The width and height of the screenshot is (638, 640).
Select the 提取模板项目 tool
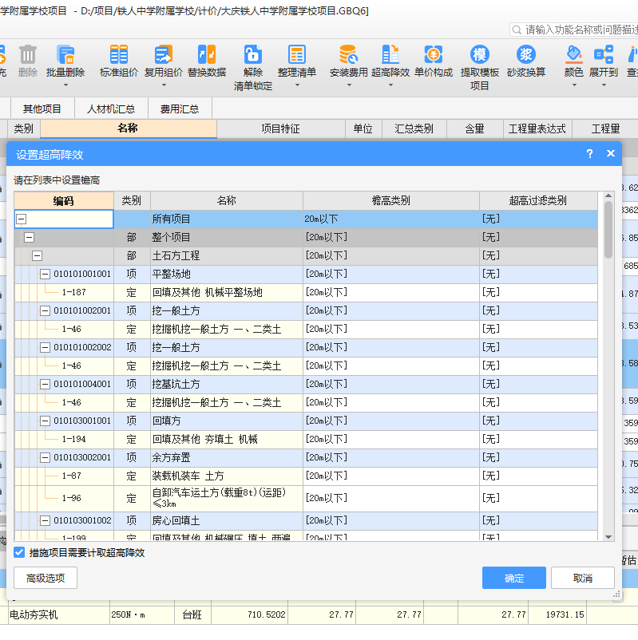point(480,68)
